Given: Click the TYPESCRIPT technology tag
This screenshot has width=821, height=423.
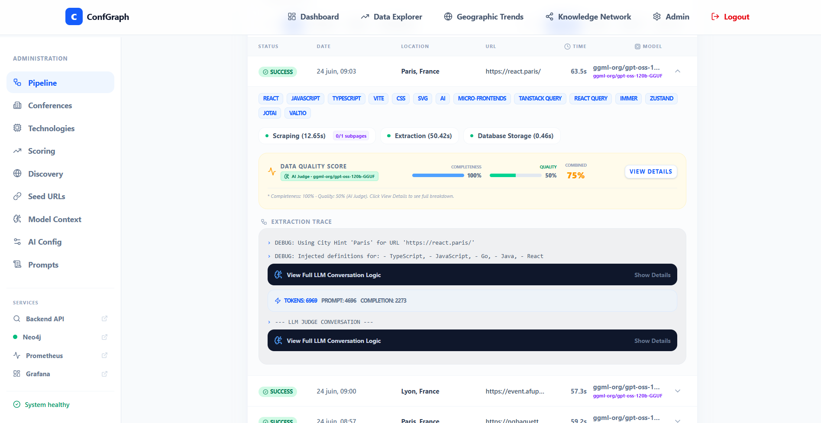Looking at the screenshot, I should (x=346, y=99).
